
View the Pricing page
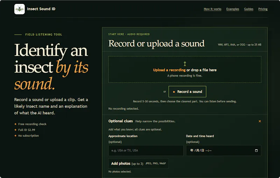coord(263,9)
